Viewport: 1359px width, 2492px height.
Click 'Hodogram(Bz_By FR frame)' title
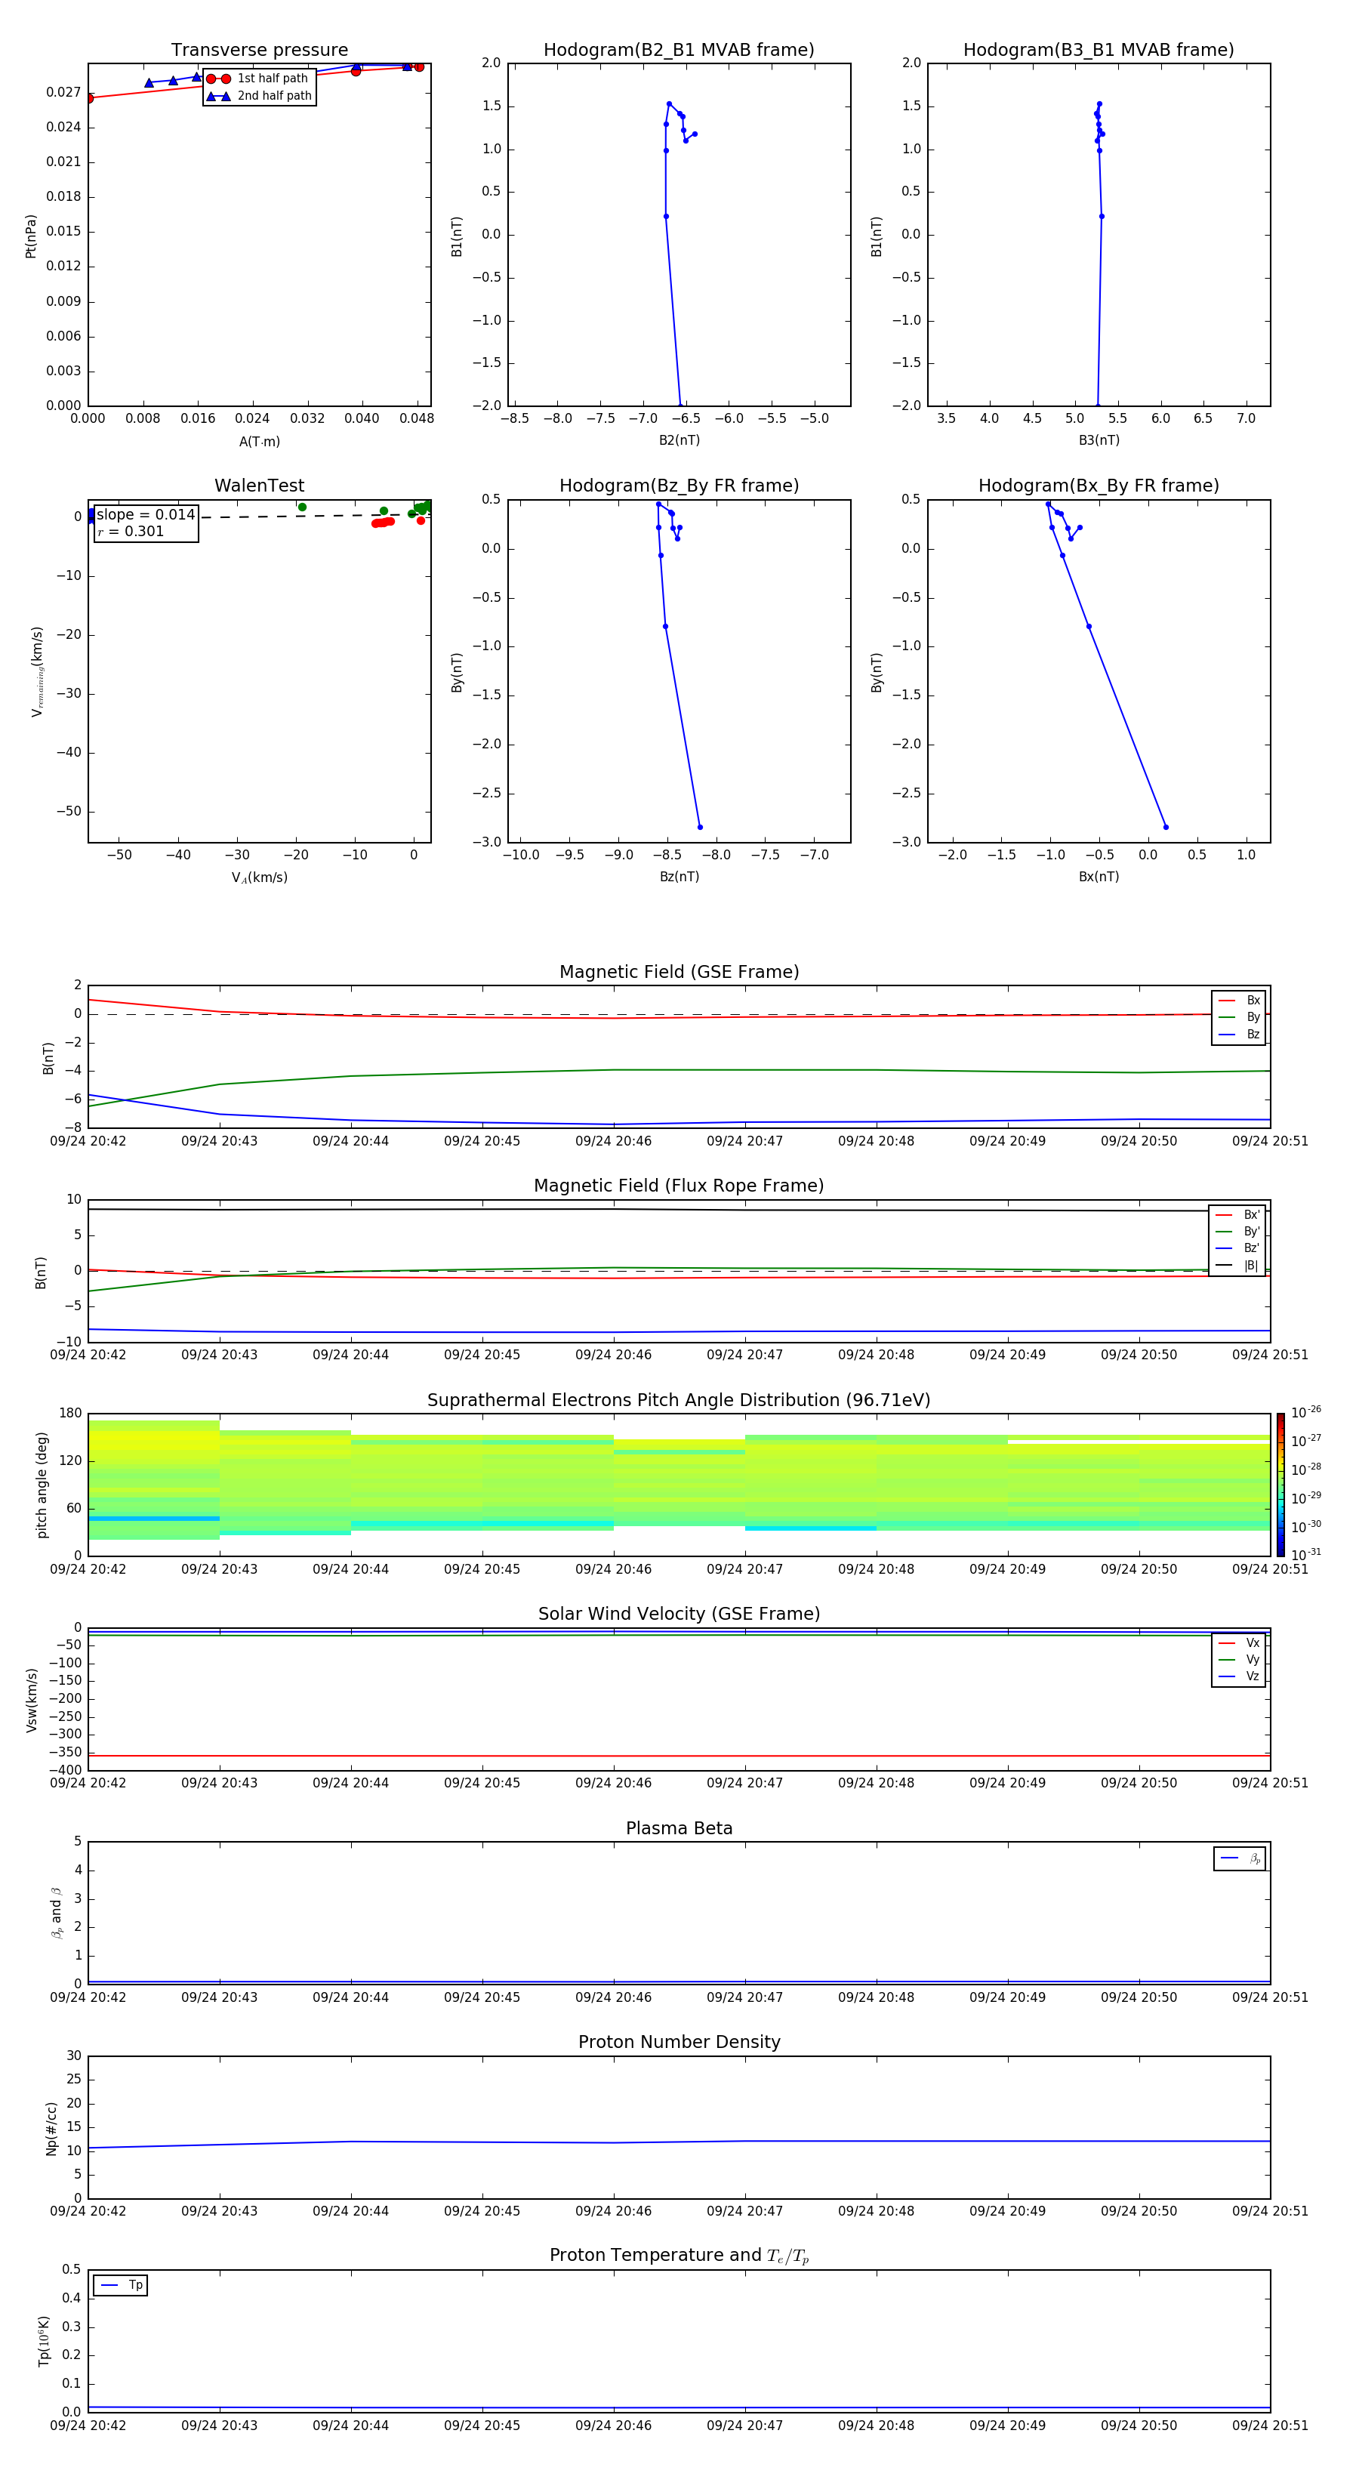coord(679,486)
